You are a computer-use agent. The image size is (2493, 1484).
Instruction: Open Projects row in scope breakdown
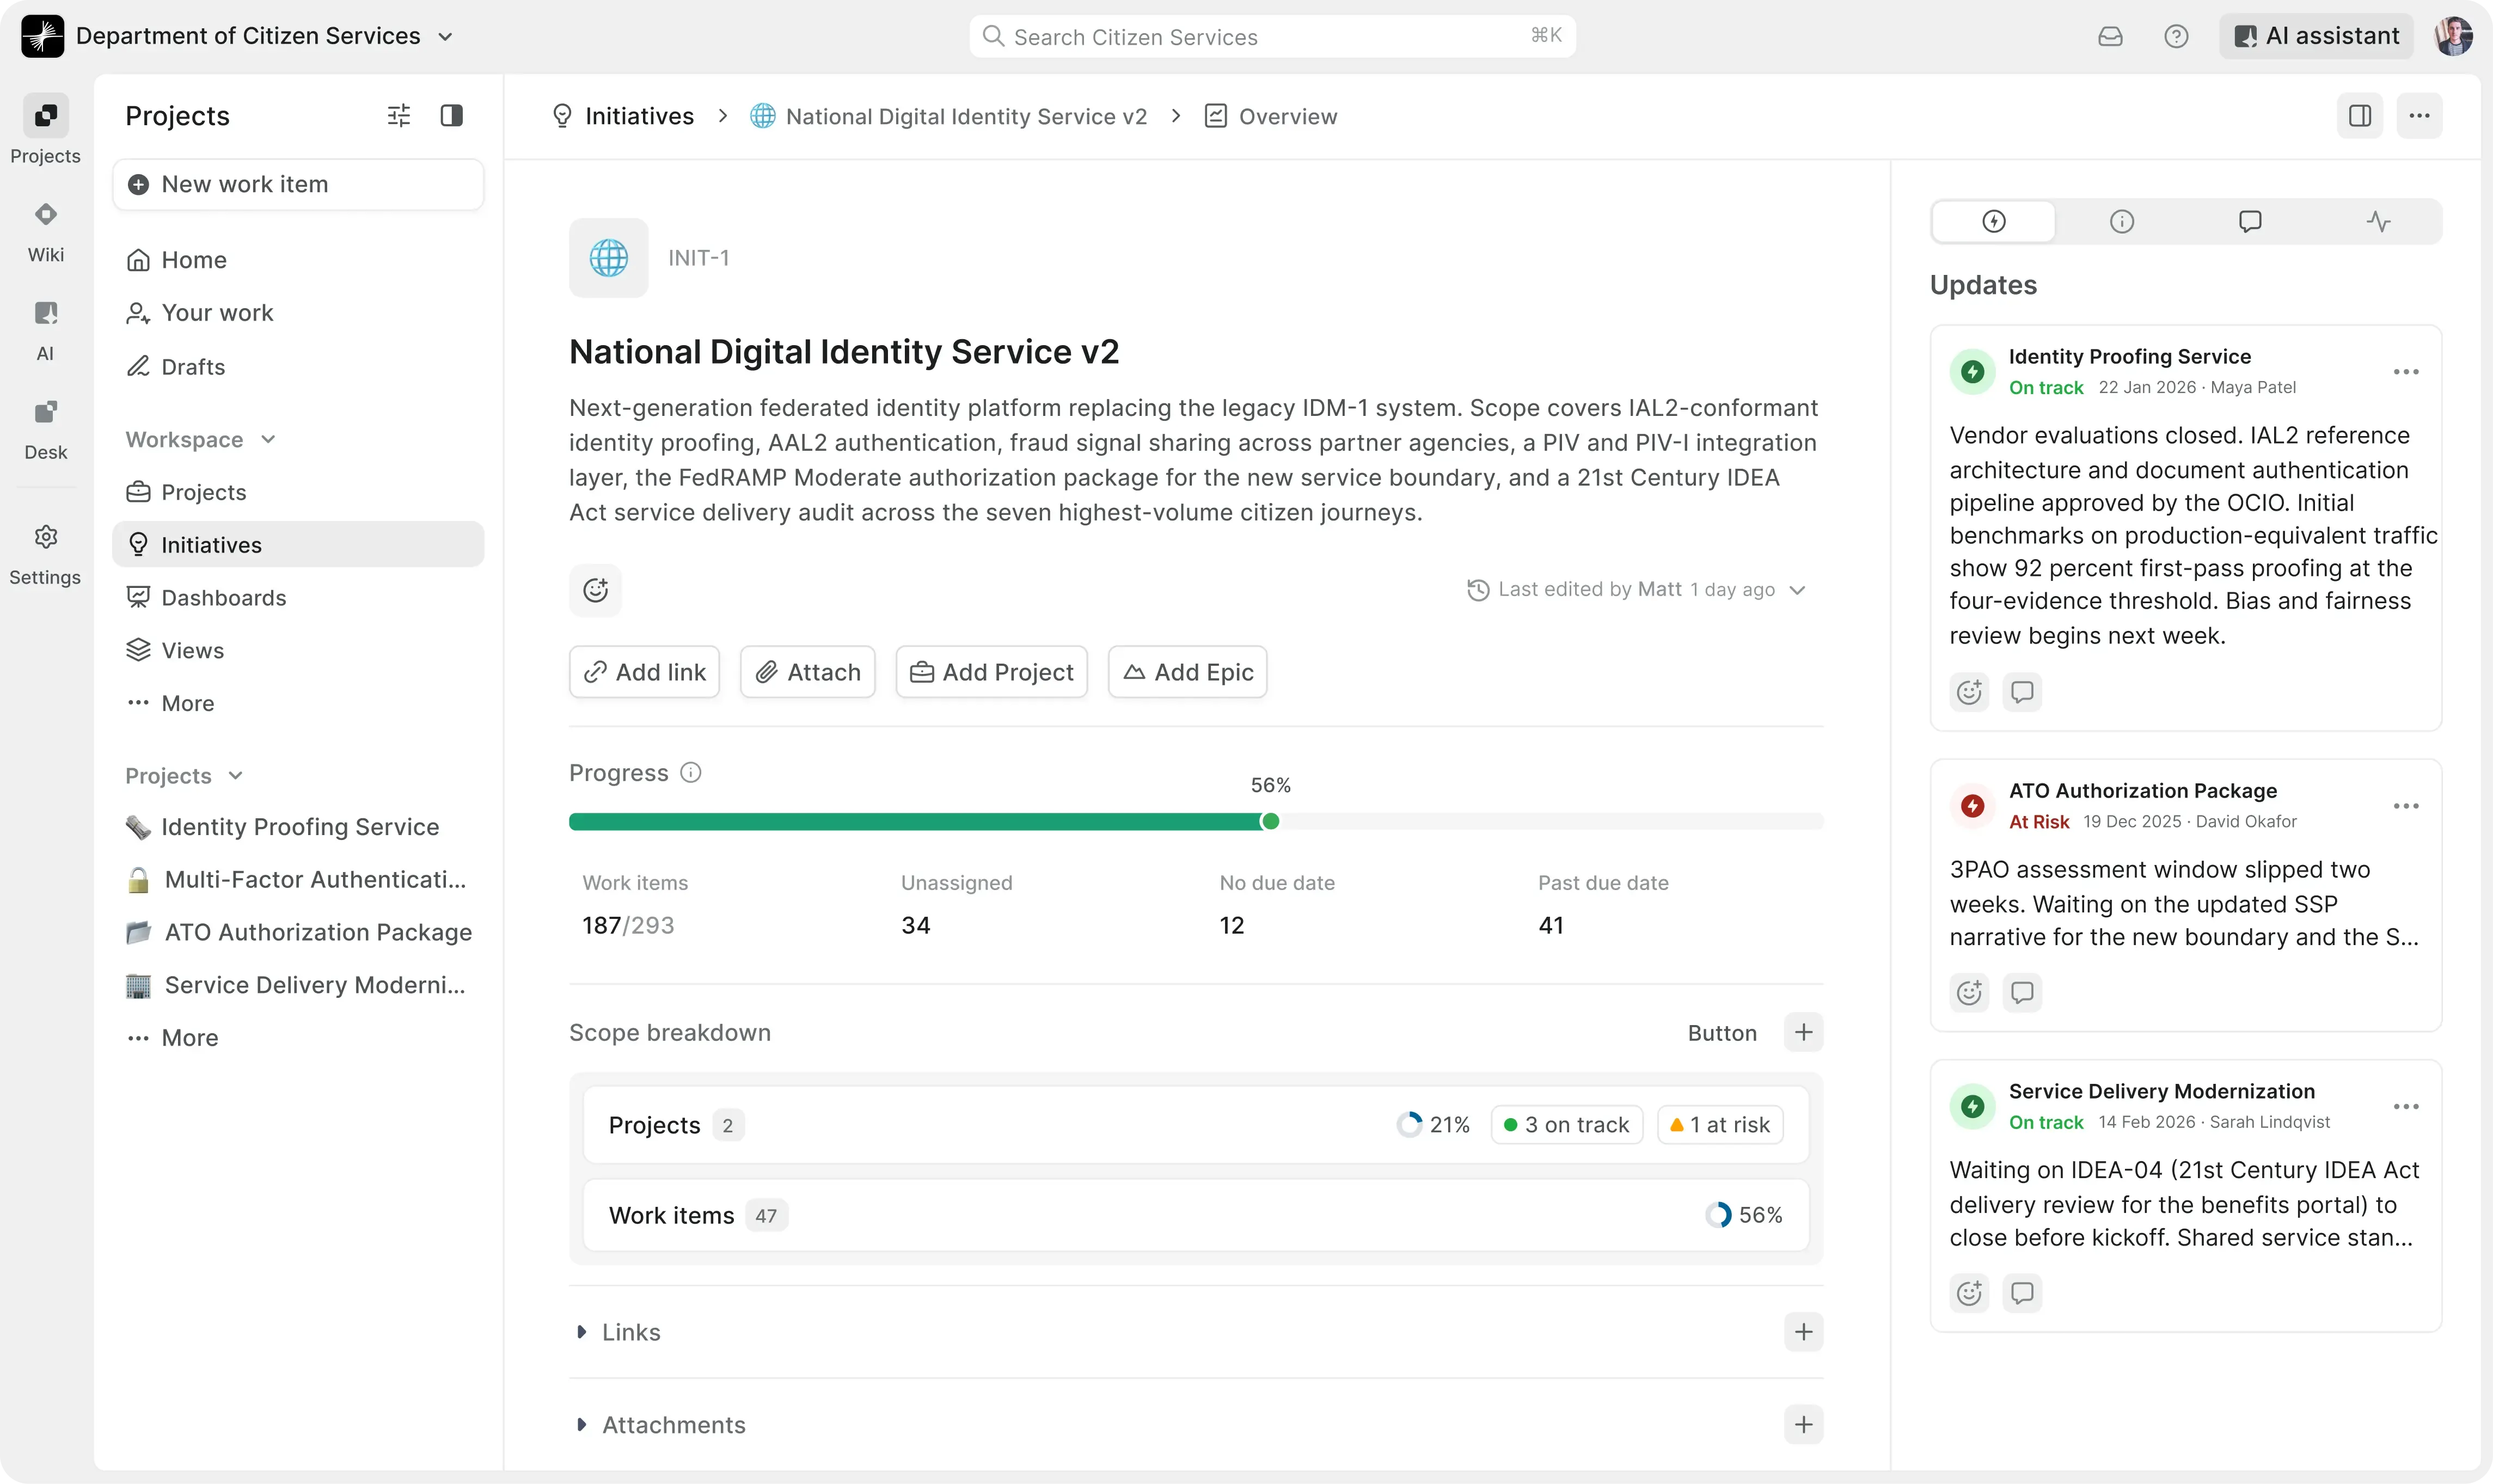coord(1196,1125)
